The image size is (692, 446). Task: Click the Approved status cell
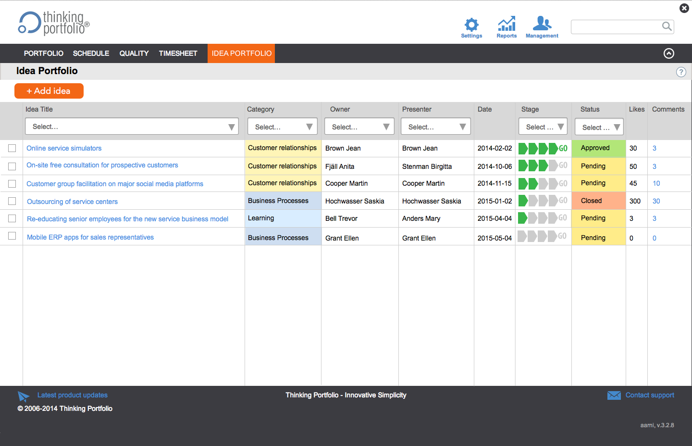pyautogui.click(x=599, y=148)
